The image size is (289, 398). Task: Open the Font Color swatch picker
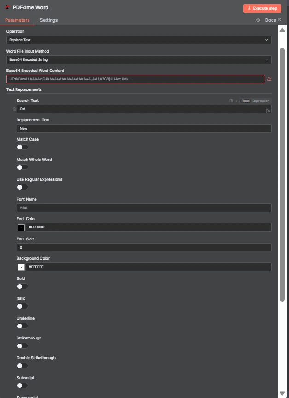tap(21, 227)
